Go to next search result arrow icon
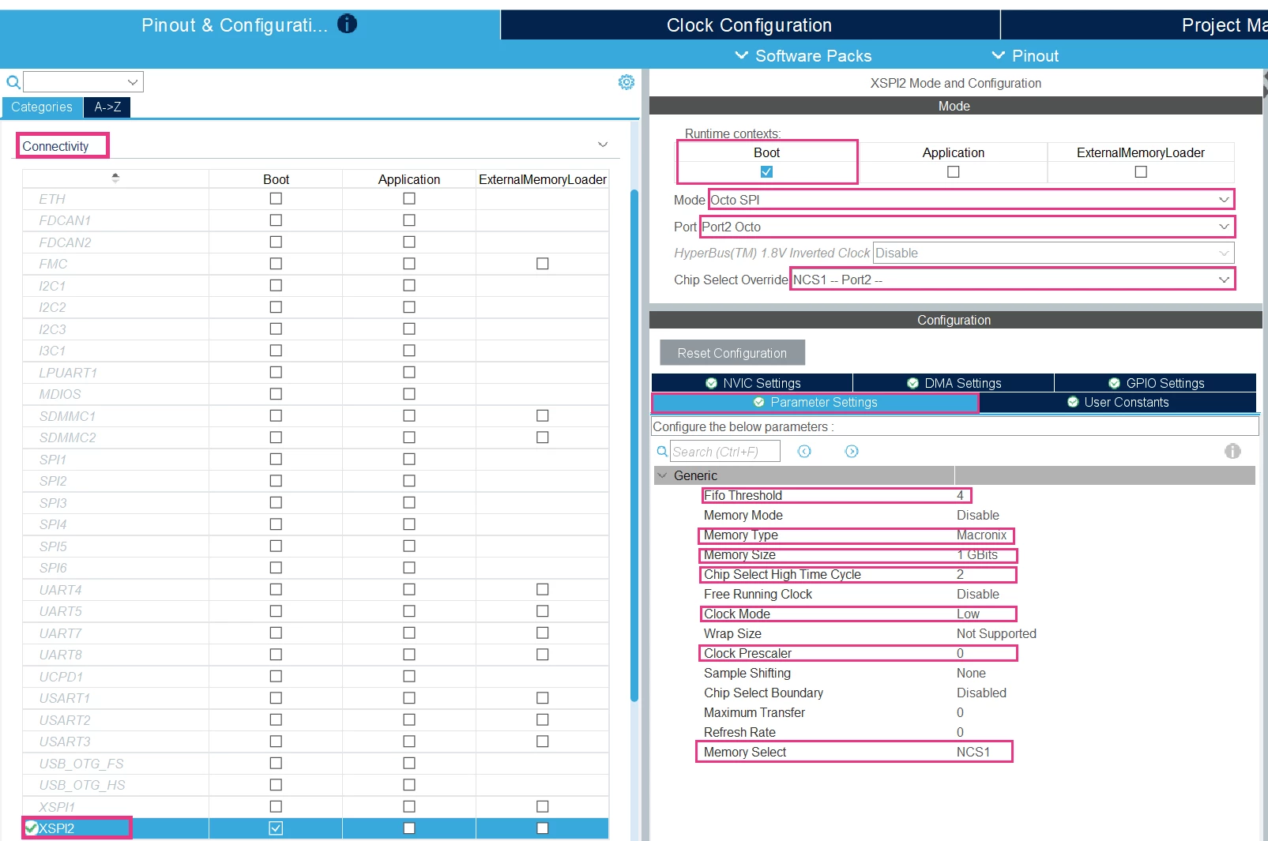1268x841 pixels. pos(852,451)
